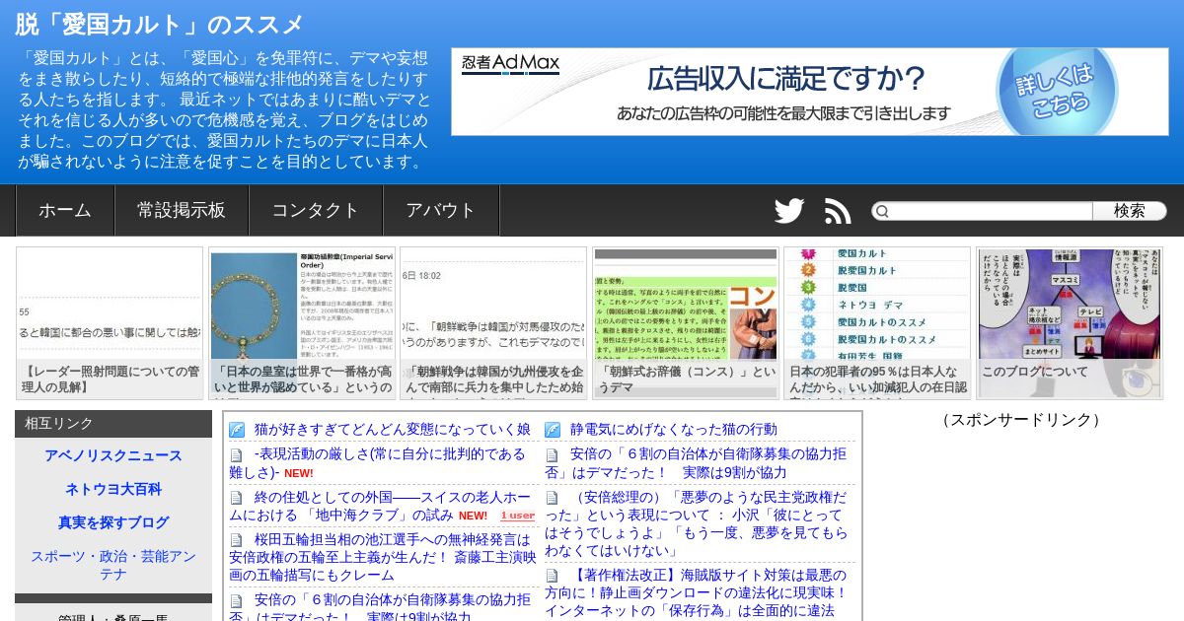Open 悪夢のような民主党政権 小沢 article link

(697, 523)
